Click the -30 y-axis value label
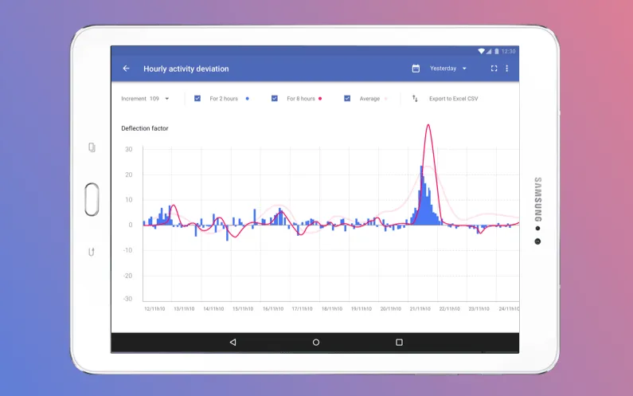Image resolution: width=633 pixels, height=396 pixels. tap(127, 299)
